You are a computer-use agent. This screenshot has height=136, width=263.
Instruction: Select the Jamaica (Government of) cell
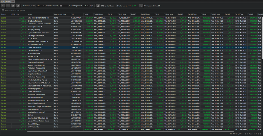pos(40,112)
